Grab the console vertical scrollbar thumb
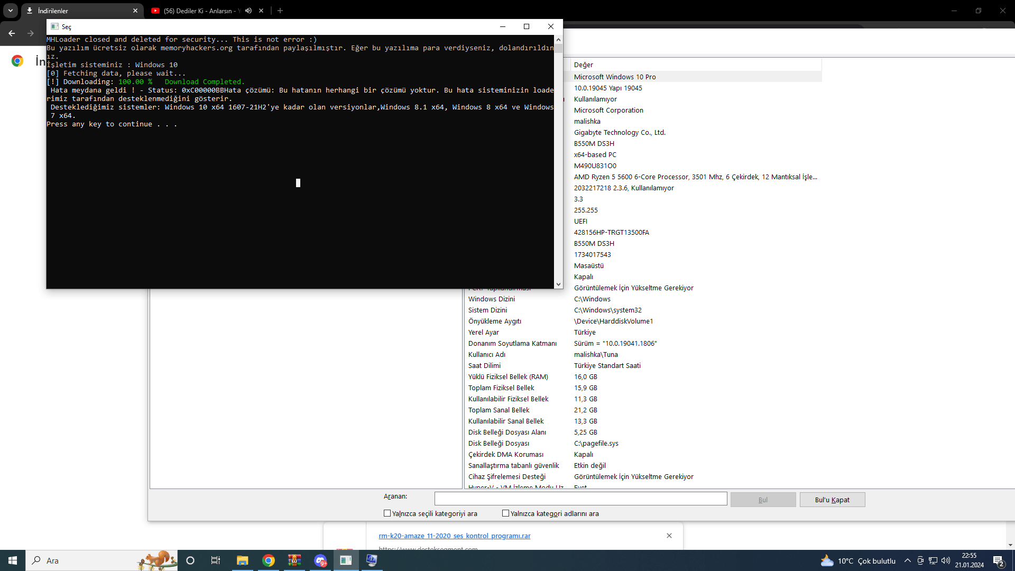1015x571 pixels. point(558,48)
